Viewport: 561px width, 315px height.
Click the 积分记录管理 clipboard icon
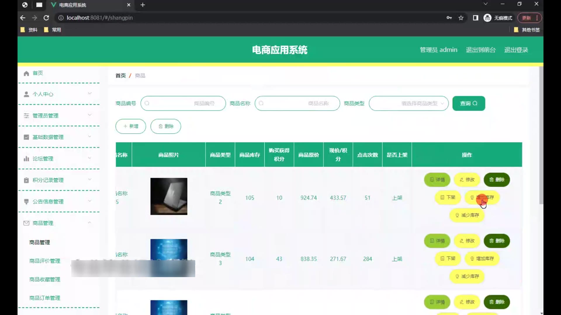pos(26,180)
